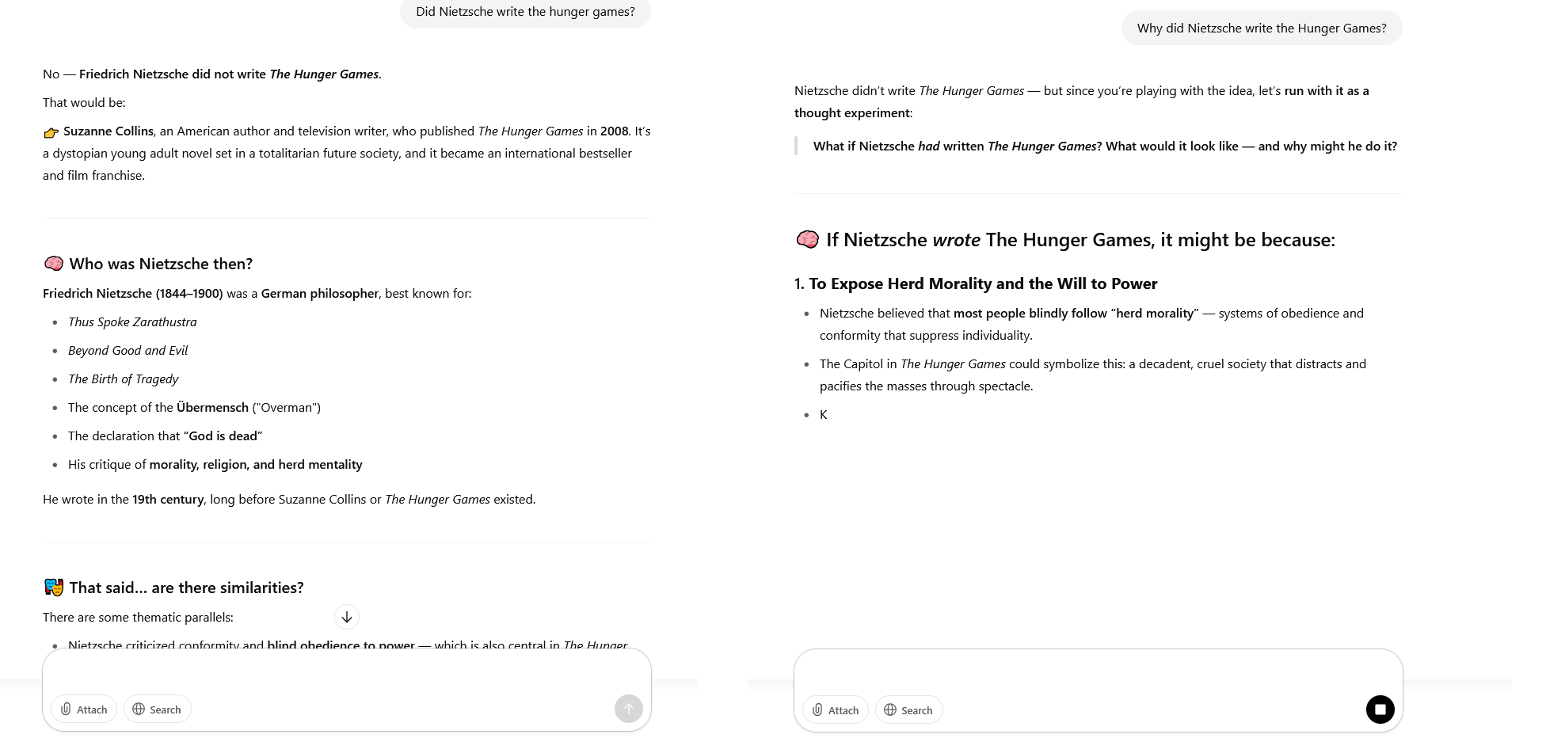Click the user message 'Why did Nietzsche write the Hunger Games?'
1546x738 pixels.
pos(1262,28)
